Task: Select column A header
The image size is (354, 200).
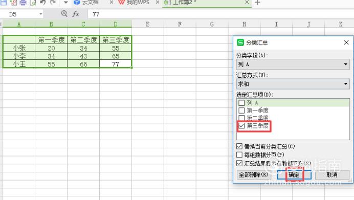Action: tap(19, 24)
